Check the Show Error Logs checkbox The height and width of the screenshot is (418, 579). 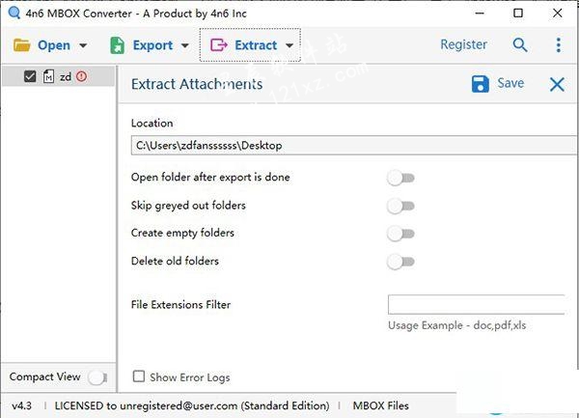coord(138,376)
